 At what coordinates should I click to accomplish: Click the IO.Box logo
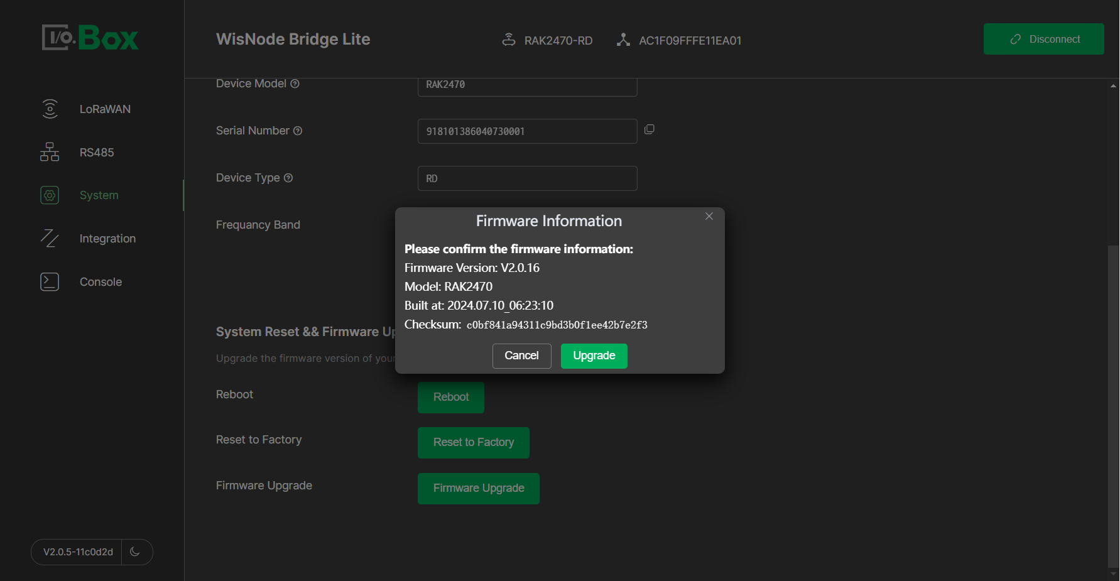[90, 38]
